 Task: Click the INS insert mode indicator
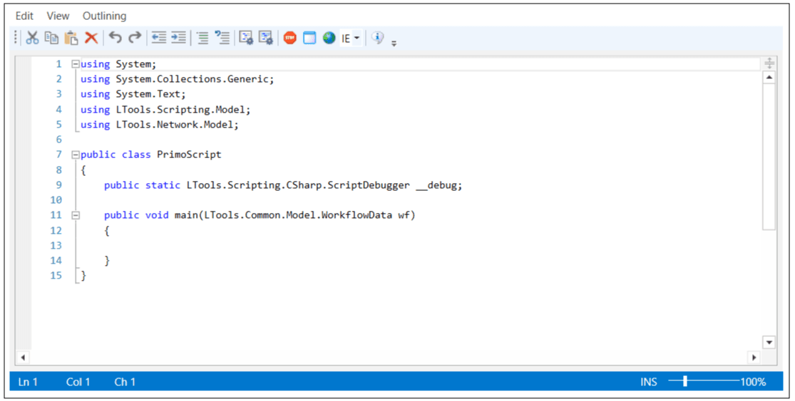[648, 382]
